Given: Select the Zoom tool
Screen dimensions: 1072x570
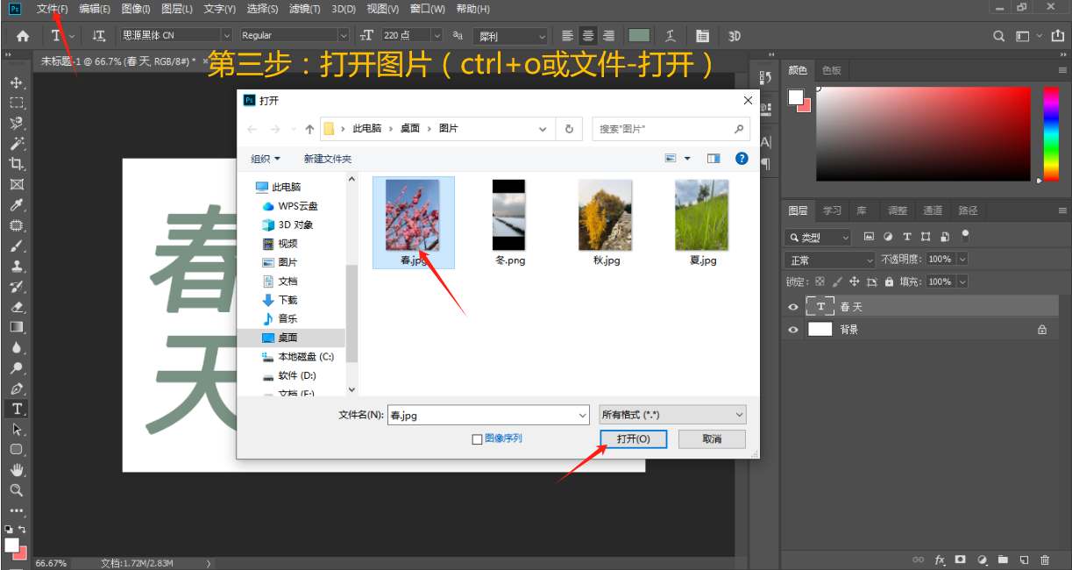Looking at the screenshot, I should tap(16, 490).
